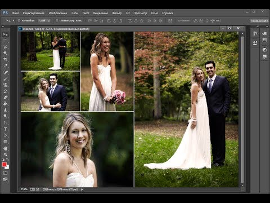Screen dimensions: 270x203
Task: Open the Color panel icon
Action: pyautogui.click(x=264, y=34)
